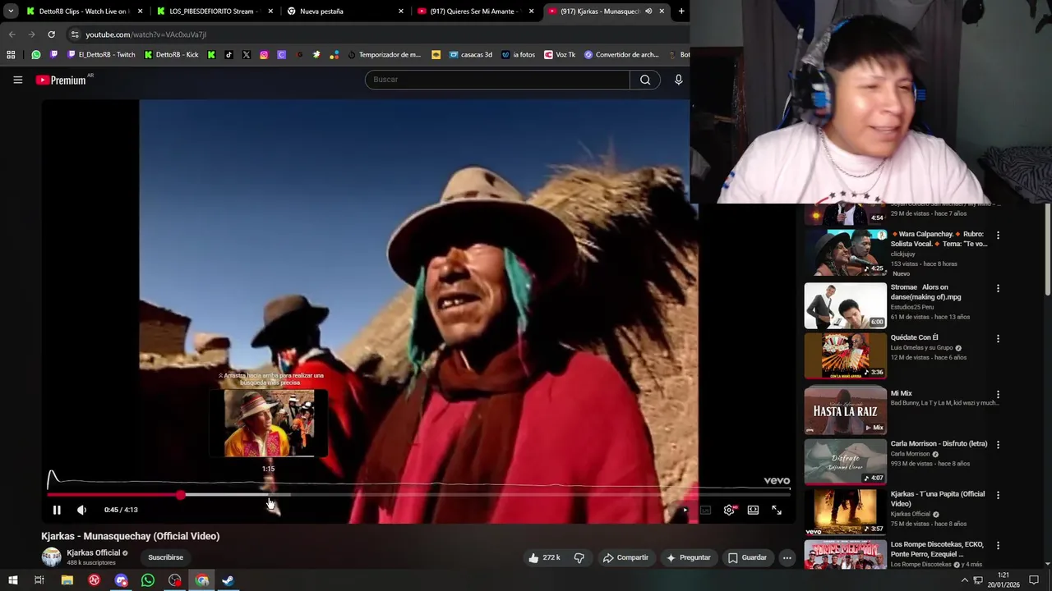This screenshot has height=591, width=1052.
Task: Dislike the video with thumbs down
Action: 579,557
